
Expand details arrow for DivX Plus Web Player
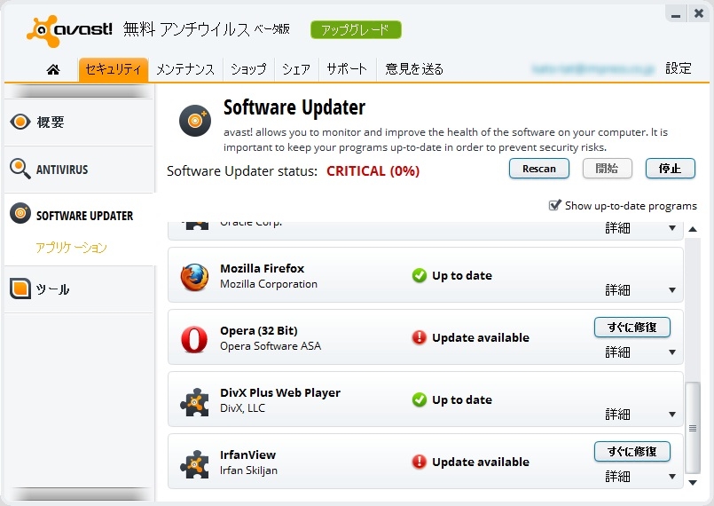[672, 414]
